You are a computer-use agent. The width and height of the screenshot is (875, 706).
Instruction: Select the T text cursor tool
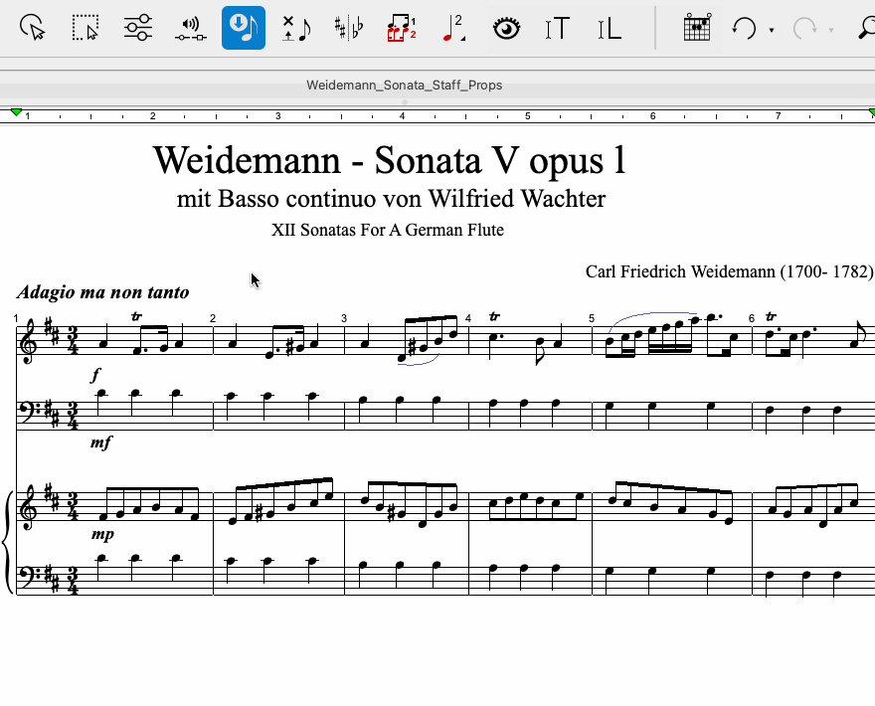(558, 29)
